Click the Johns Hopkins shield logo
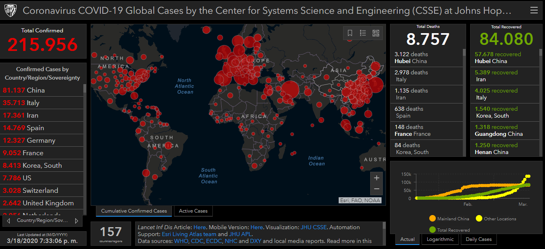The image size is (545, 249). coord(11,11)
